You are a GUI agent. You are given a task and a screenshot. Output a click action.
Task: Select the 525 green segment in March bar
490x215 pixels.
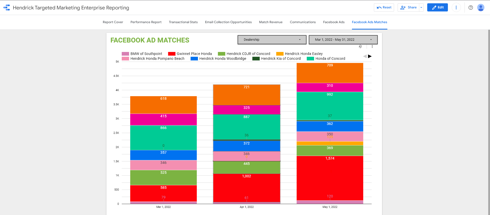click(x=163, y=178)
